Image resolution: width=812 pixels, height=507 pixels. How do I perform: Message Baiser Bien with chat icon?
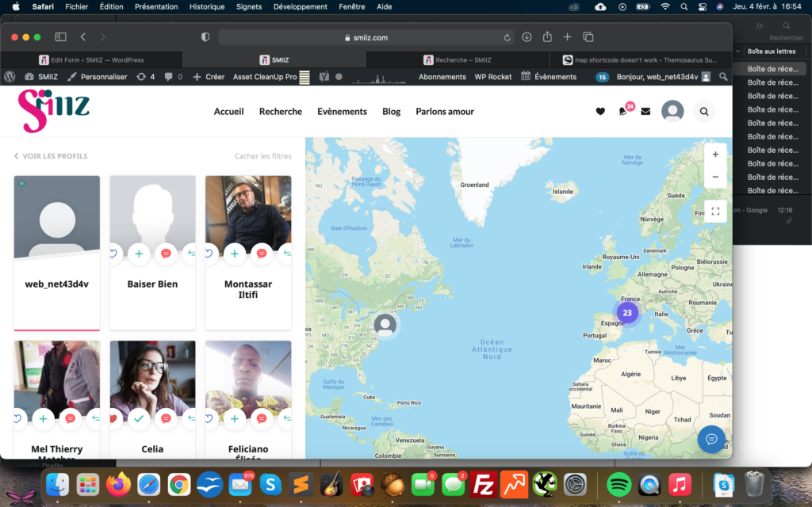coord(166,253)
